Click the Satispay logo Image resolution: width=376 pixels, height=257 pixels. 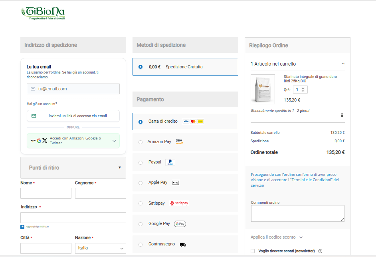(179, 203)
